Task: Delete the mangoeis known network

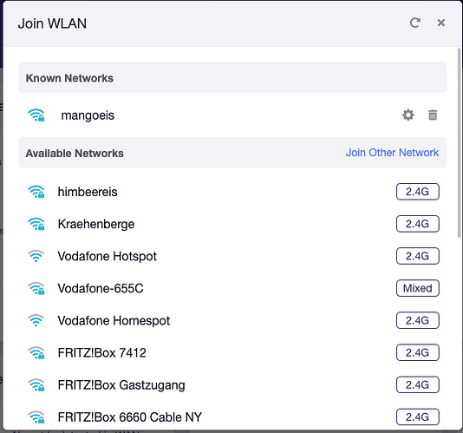Action: tap(433, 115)
